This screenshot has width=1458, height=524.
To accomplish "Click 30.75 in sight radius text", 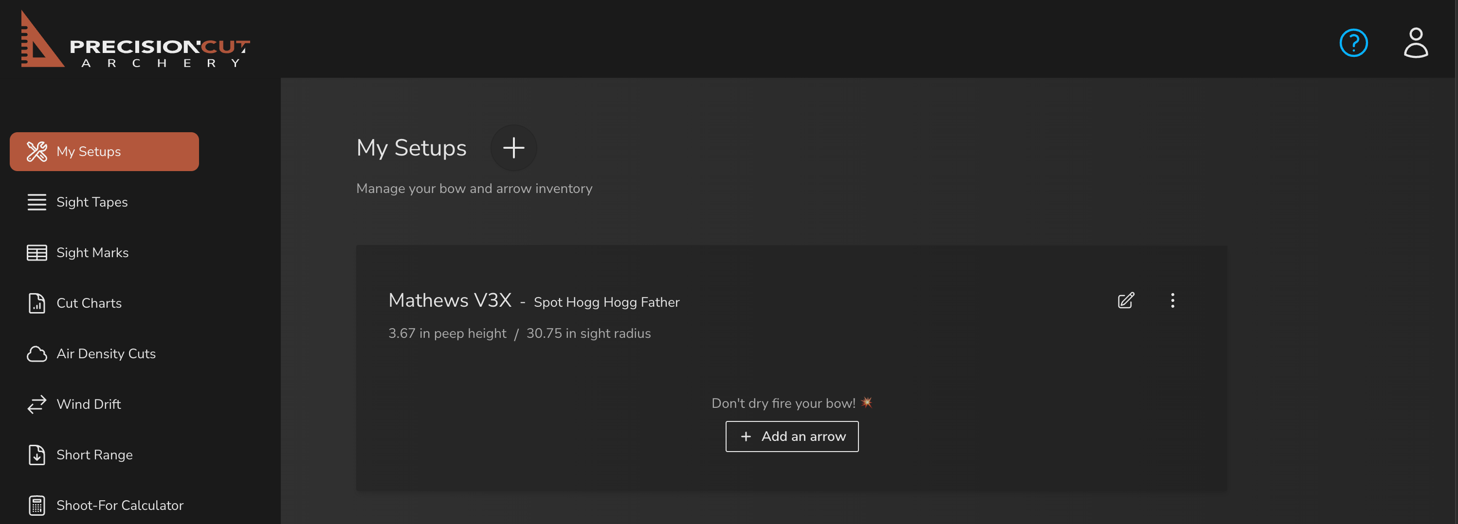I will 589,333.
